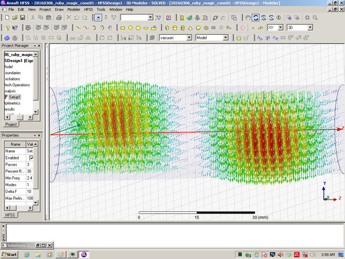
Task: Click the Draw cone tool
Action: point(190,28)
